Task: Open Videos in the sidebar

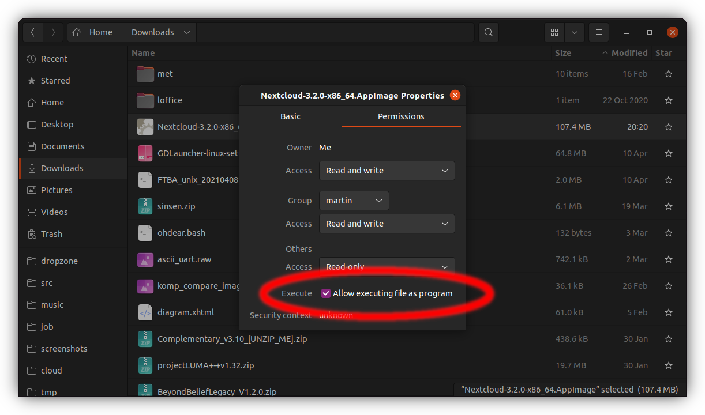Action: (x=73, y=212)
